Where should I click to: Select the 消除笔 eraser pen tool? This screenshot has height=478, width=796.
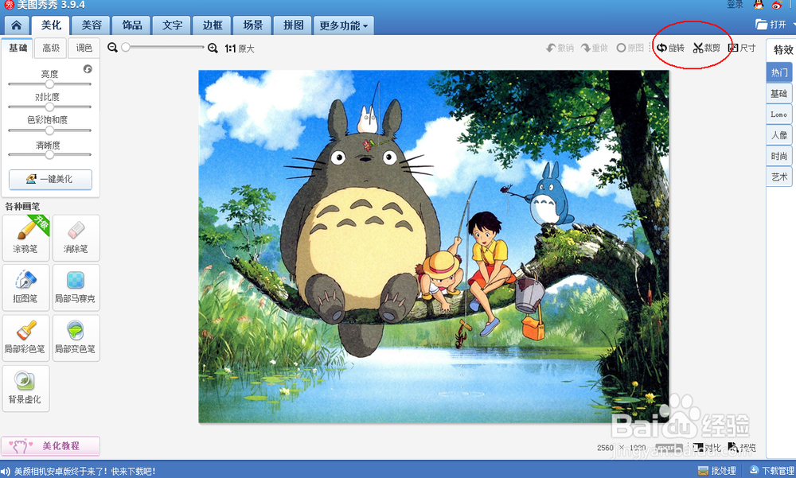click(x=76, y=238)
